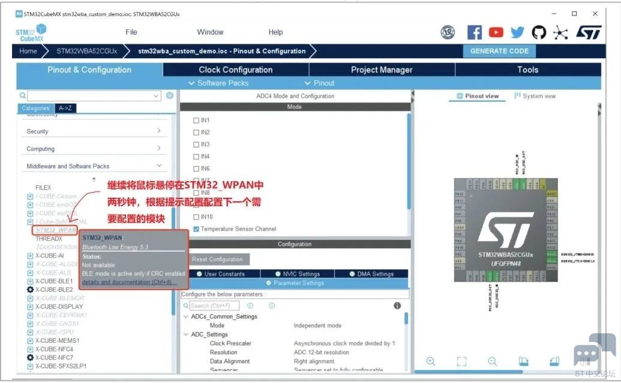The height and width of the screenshot is (383, 621).
Task: Switch to the Tools tab
Action: 528,70
